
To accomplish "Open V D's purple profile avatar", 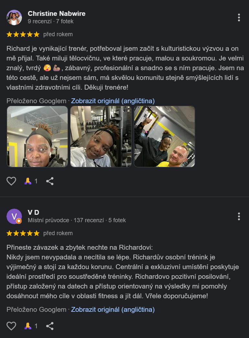I will tap(14, 216).
